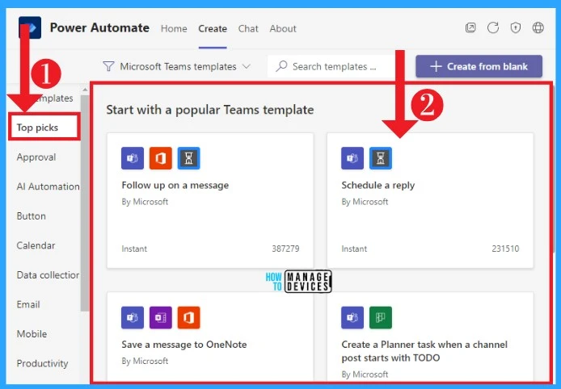Viewport: 561px width, 389px height.
Task: Click the globe website icon
Action: click(x=538, y=28)
